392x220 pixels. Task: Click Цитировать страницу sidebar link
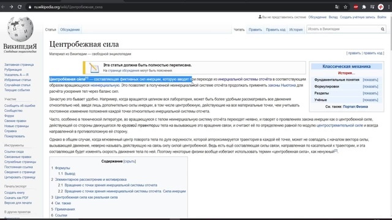tap(20, 177)
